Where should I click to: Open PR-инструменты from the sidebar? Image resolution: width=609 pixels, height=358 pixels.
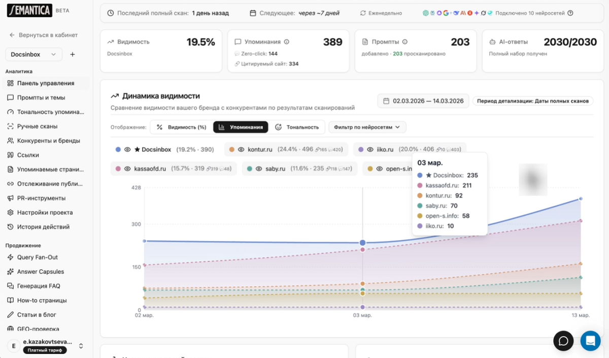click(41, 198)
